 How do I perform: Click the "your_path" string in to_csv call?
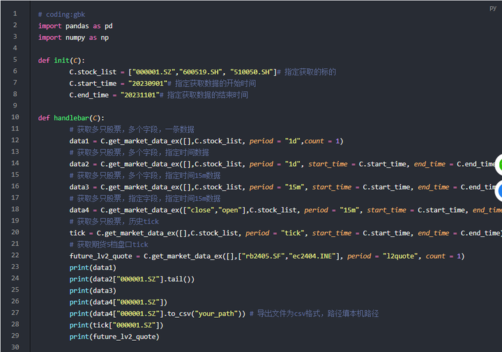(217, 314)
